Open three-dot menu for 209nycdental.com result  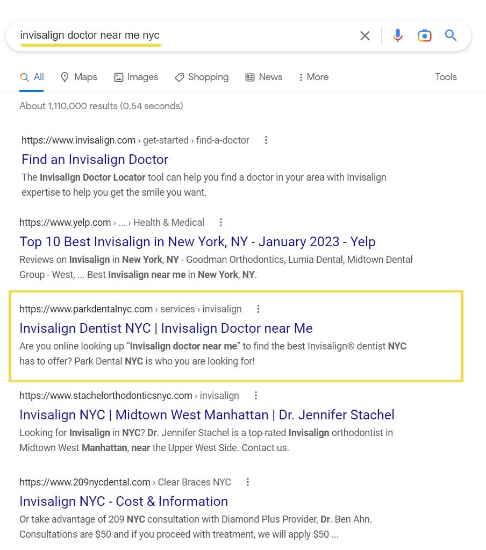point(248,482)
